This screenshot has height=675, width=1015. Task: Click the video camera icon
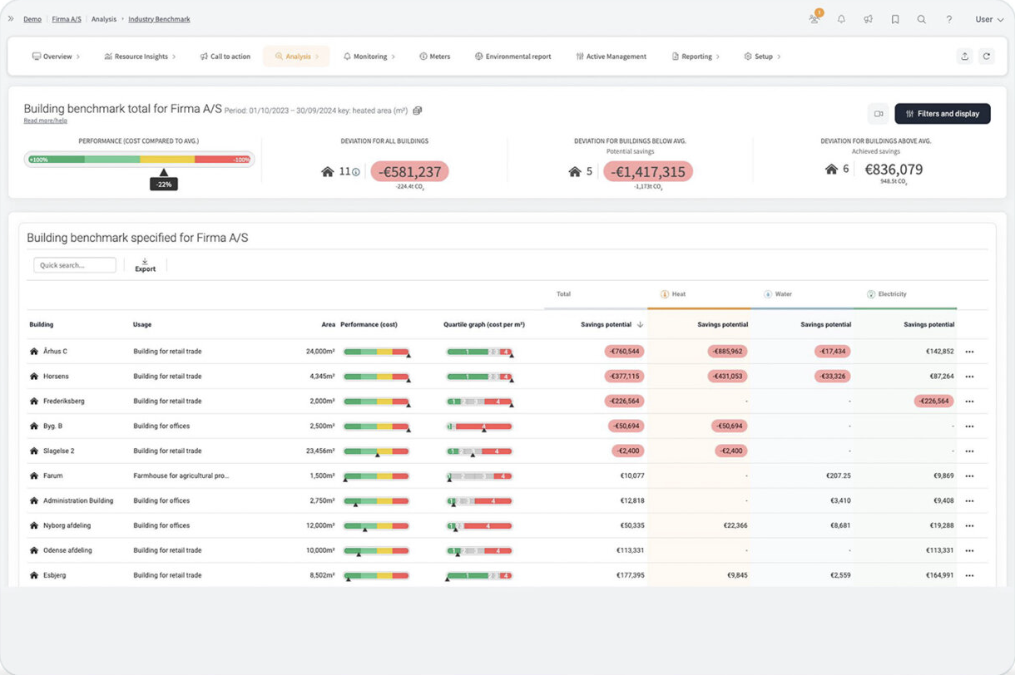879,114
